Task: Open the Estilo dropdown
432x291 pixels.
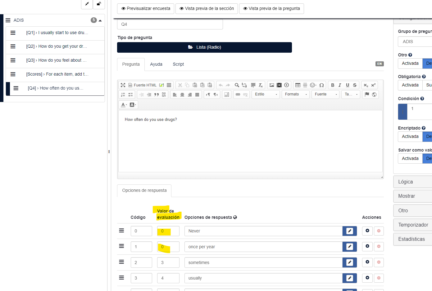Action: tap(266, 95)
